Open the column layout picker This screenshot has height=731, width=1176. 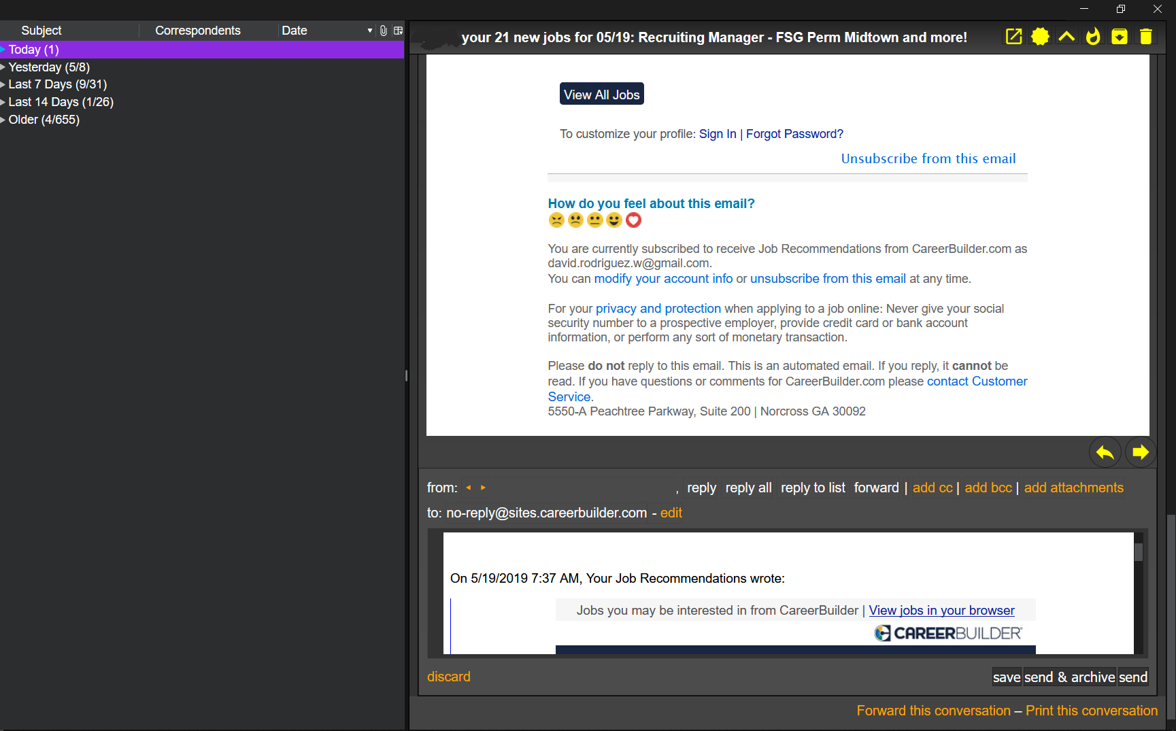(x=398, y=30)
